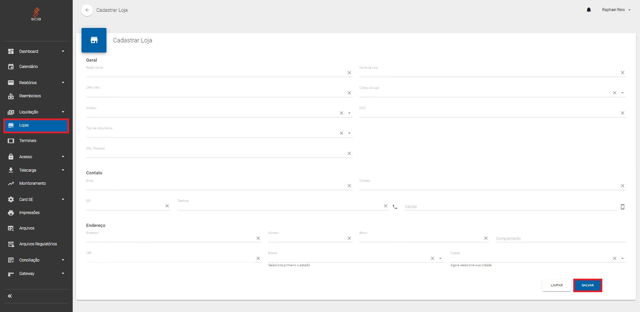This screenshot has width=640, height=312.
Task: Clear the Razão Social field
Action: coord(349,73)
